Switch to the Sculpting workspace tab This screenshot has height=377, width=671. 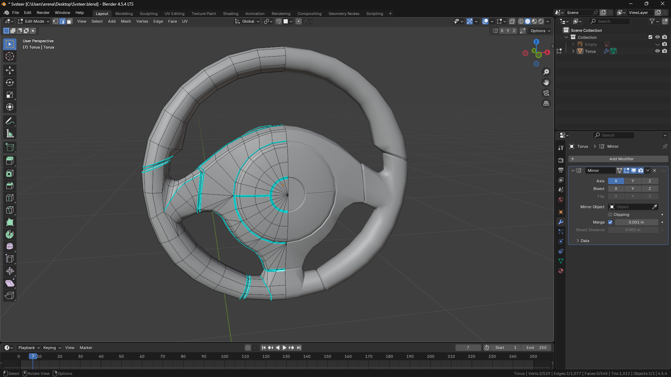149,14
